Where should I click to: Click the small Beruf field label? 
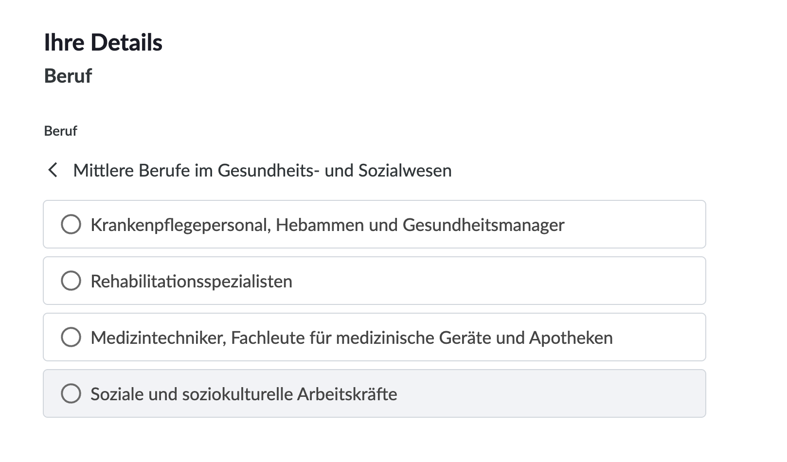(59, 131)
